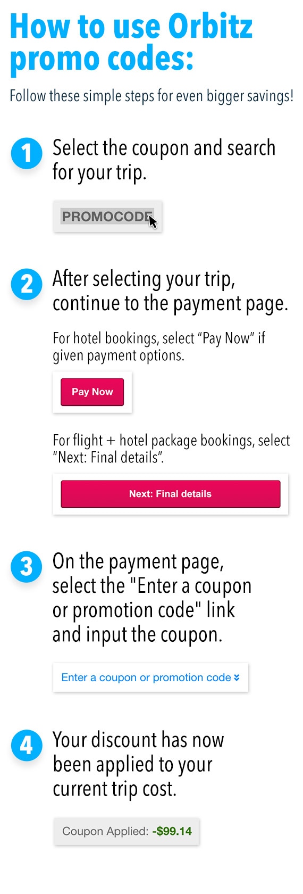Click the step 3 number circle icon
The width and height of the screenshot is (303, 894).
coord(27,567)
